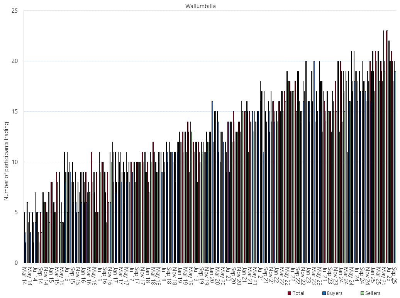Click the 25 value on the y-axis
This screenshot has width=400, height=298.
(15, 11)
